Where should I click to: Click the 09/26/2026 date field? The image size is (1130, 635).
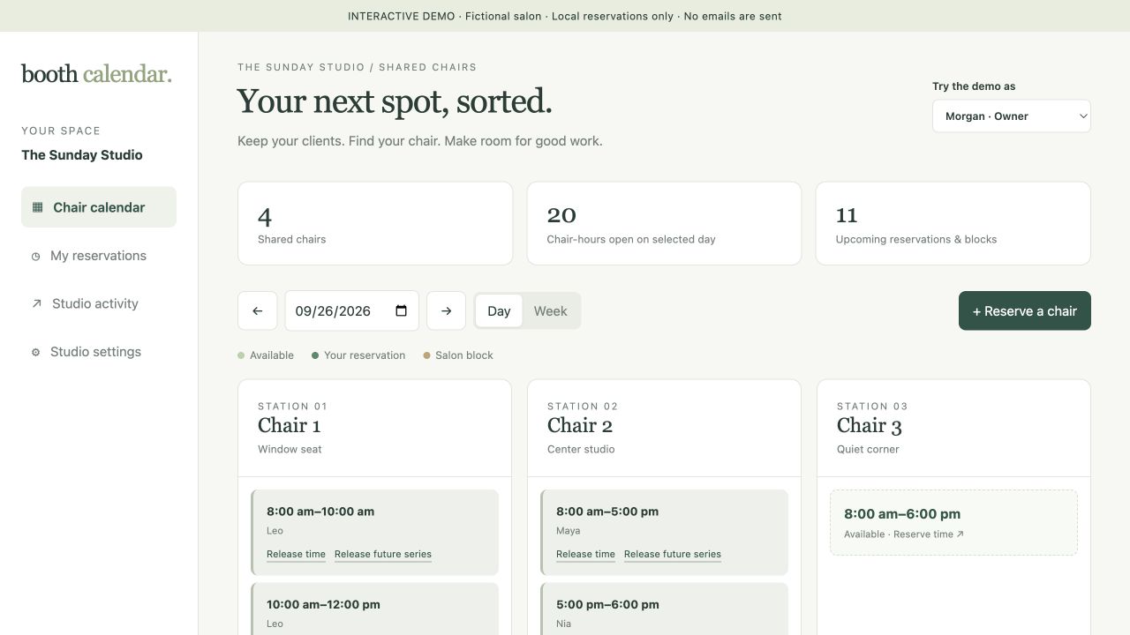(351, 310)
